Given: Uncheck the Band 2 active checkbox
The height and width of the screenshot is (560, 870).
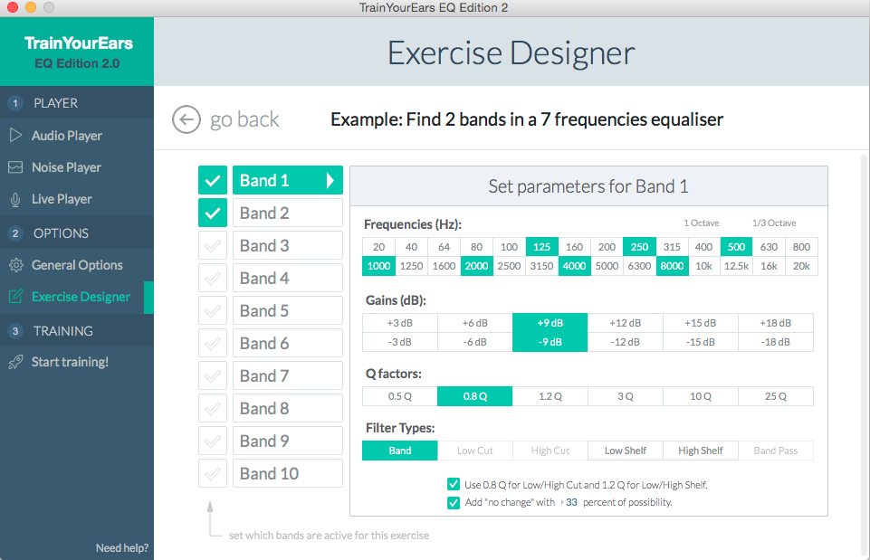Looking at the screenshot, I should 213,214.
